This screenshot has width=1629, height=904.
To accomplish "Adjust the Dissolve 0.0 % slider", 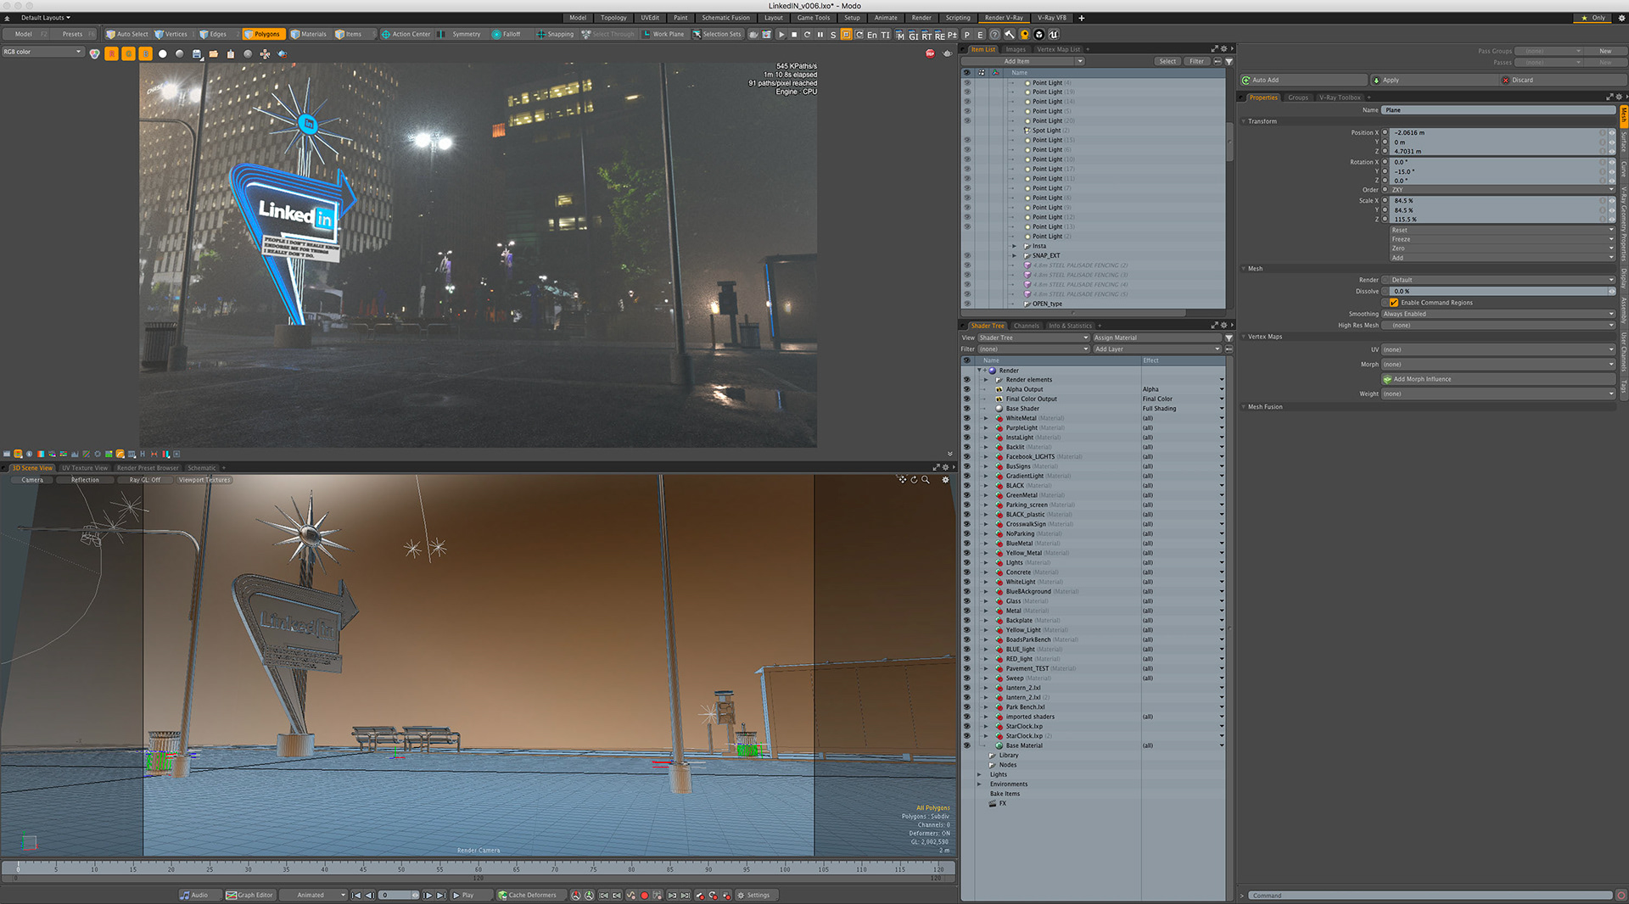I will pyautogui.click(x=1497, y=292).
